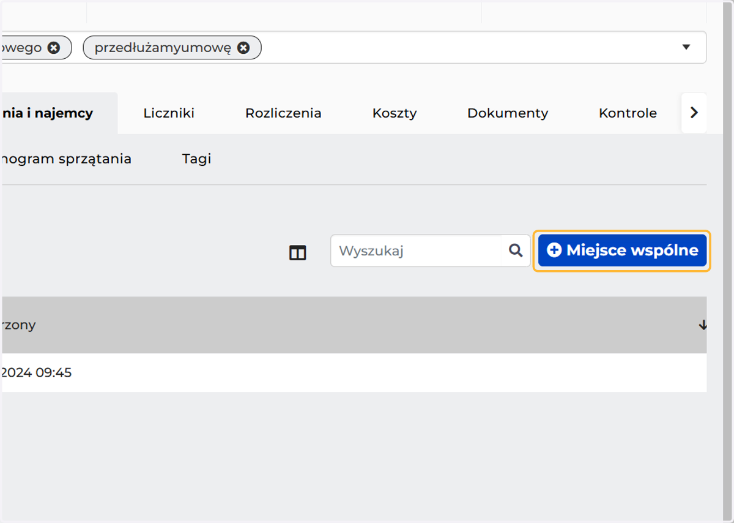Toggle column visibility icon
734x523 pixels.
click(297, 253)
